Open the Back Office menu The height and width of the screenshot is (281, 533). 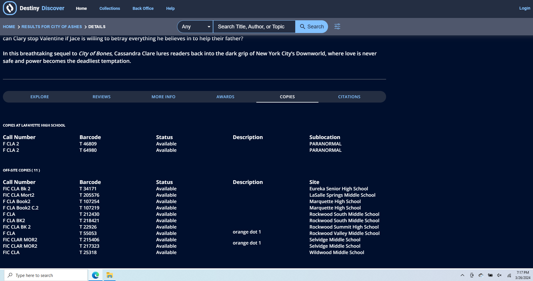pyautogui.click(x=143, y=8)
